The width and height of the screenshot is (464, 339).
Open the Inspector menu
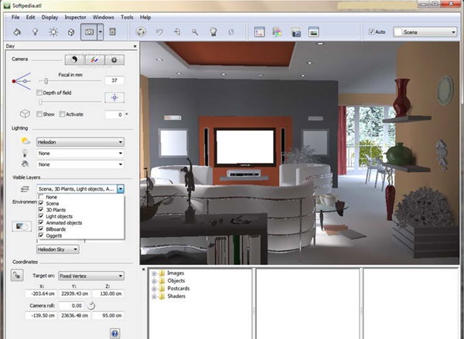pos(75,17)
